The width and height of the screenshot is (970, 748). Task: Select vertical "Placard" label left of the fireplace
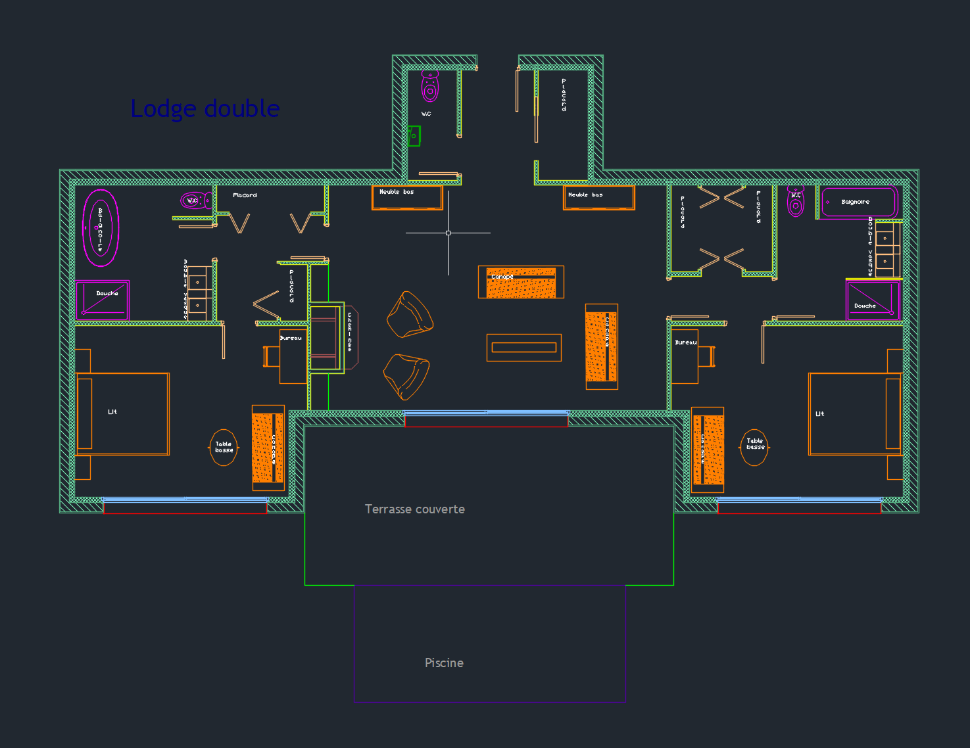[x=291, y=286]
